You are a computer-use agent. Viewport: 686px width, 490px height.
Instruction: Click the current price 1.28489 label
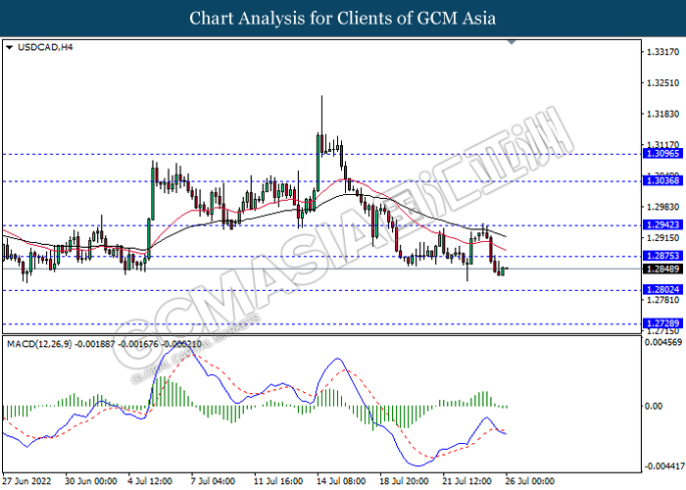point(662,269)
